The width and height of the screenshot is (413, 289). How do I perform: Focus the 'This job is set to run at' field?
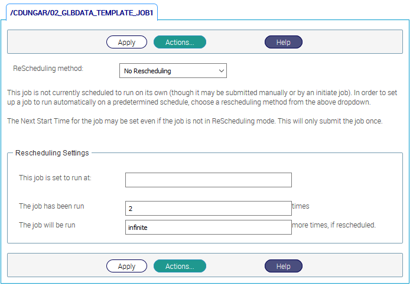point(209,180)
